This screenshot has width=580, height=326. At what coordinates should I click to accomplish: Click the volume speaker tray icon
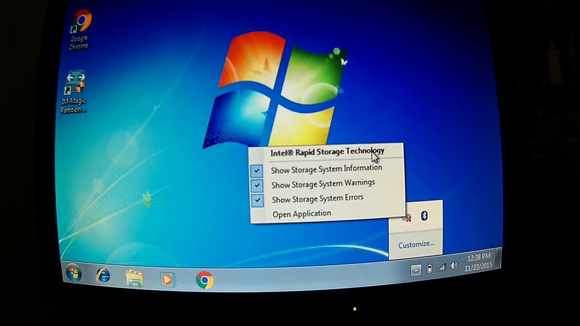tap(454, 266)
